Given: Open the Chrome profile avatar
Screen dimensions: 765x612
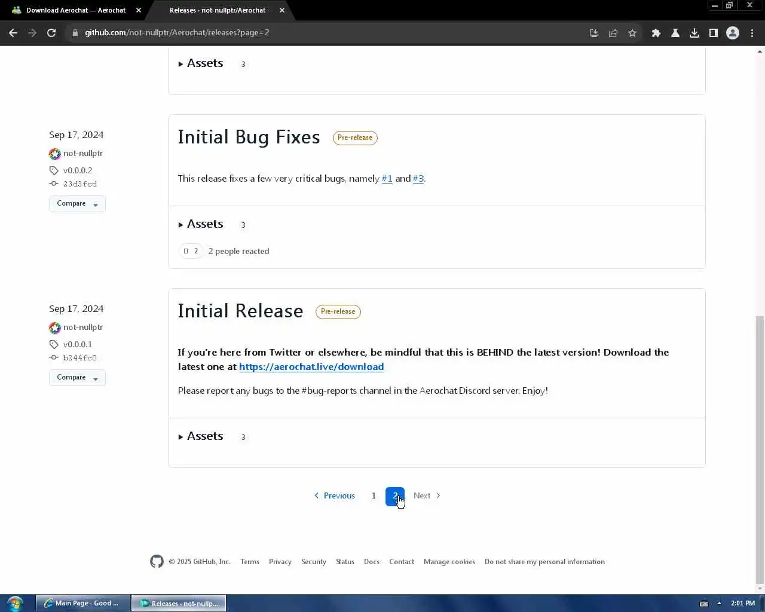Looking at the screenshot, I should 733,33.
